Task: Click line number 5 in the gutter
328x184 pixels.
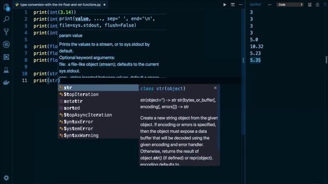Action: 26,40
